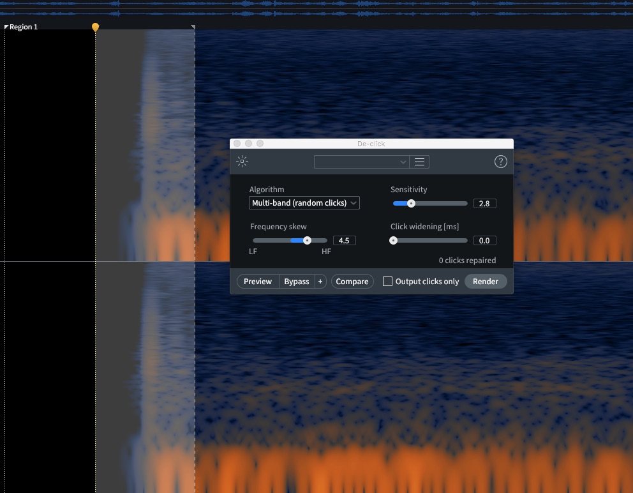Toggle Bypass in De-click
The width and height of the screenshot is (633, 493).
click(x=296, y=281)
